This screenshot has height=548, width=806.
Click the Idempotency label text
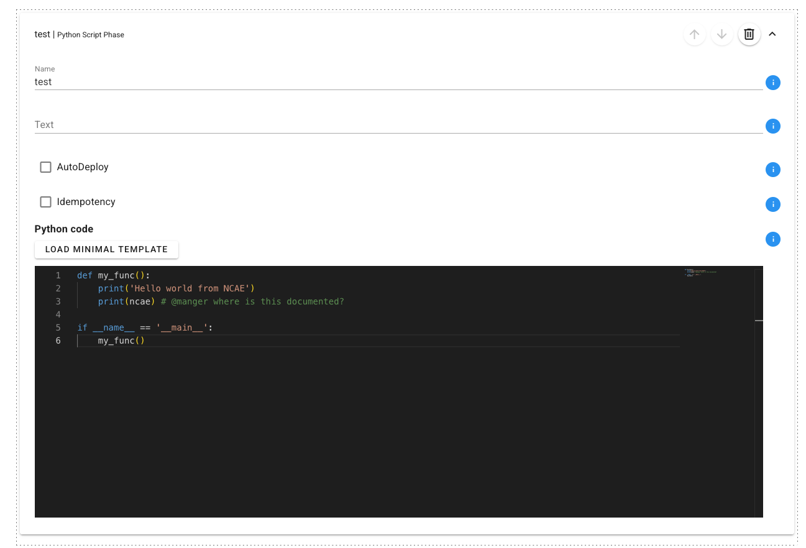coord(86,202)
